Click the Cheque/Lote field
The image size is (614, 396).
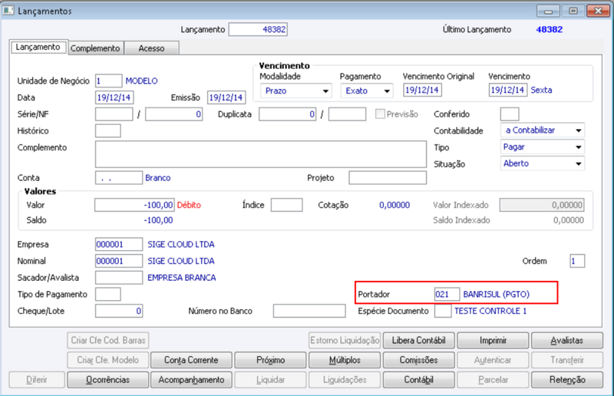tap(119, 311)
